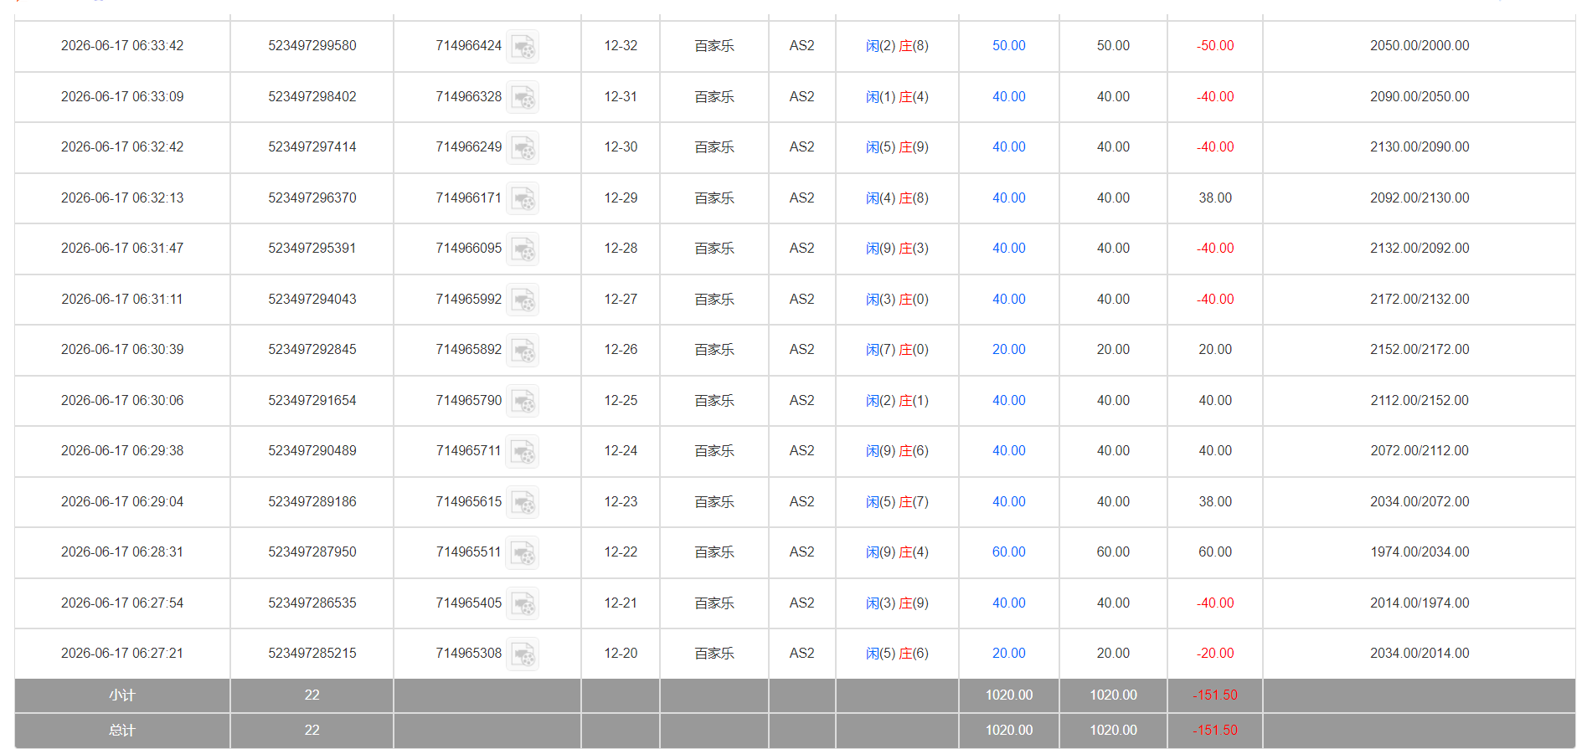Select 总计 grand total label
This screenshot has height=749, width=1587.
[122, 731]
